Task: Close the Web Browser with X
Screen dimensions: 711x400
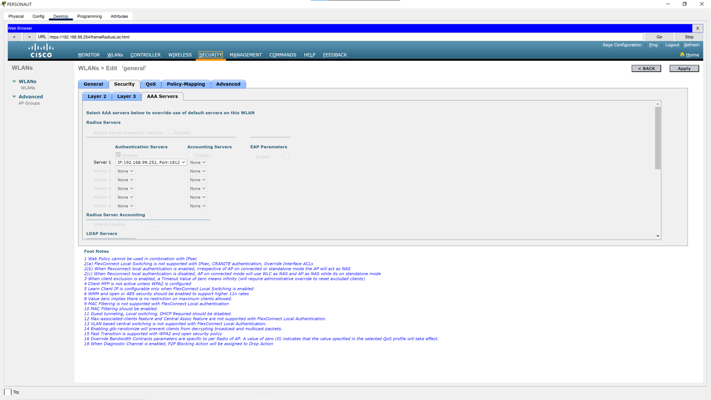Action: pos(697,28)
